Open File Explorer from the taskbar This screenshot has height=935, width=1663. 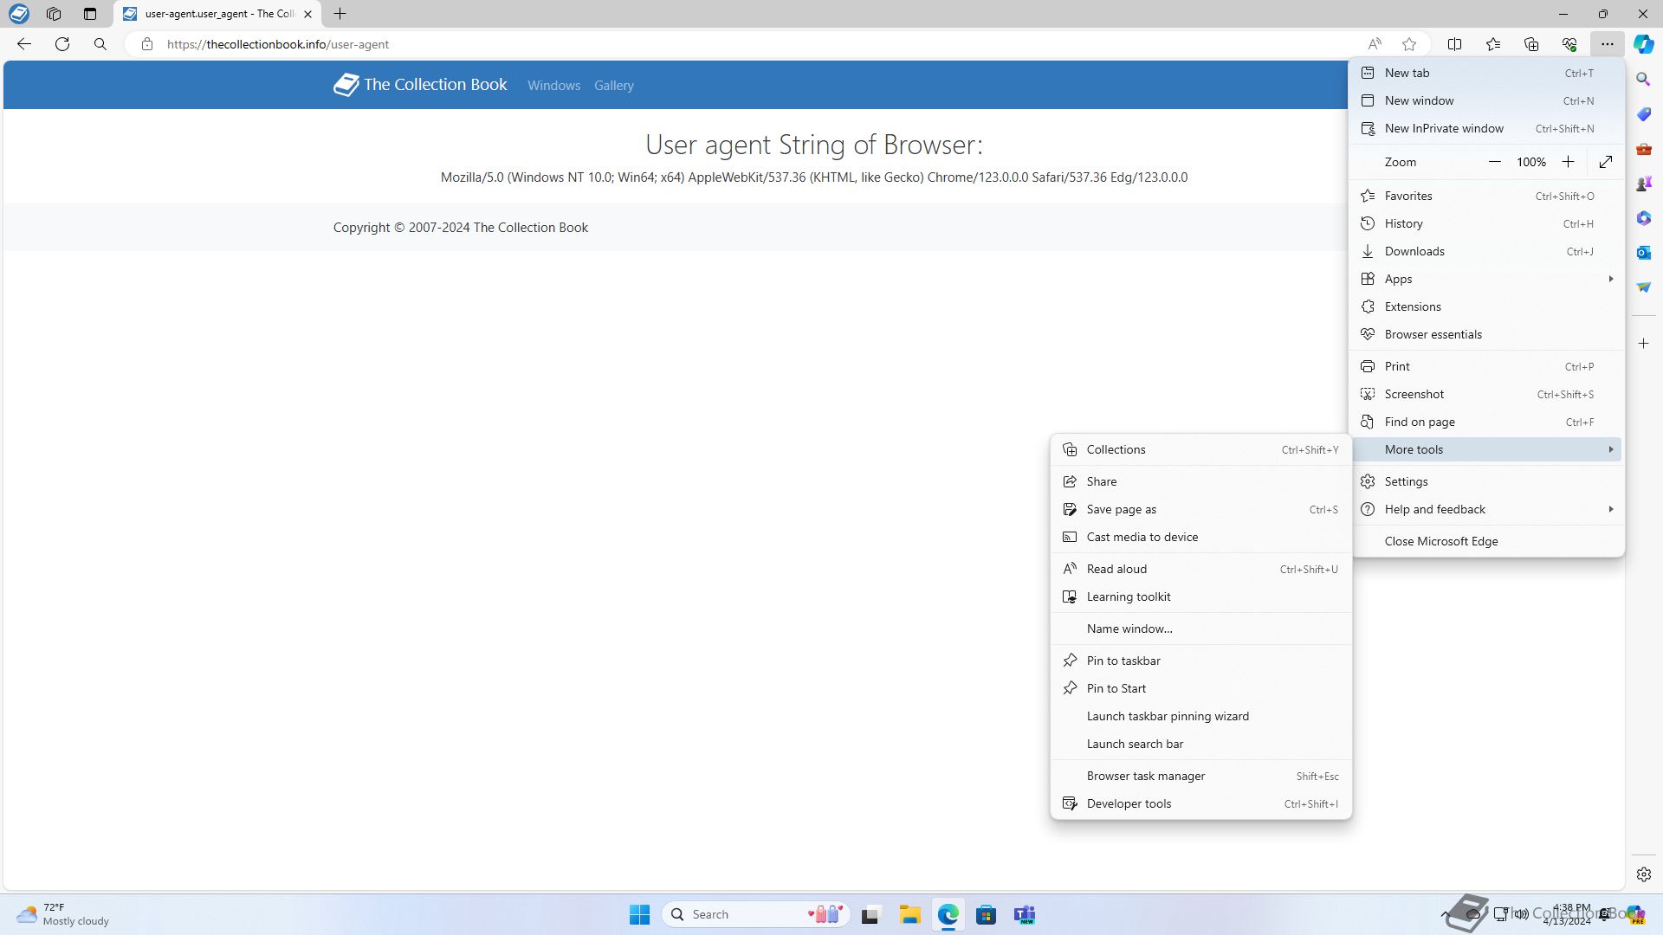(909, 914)
